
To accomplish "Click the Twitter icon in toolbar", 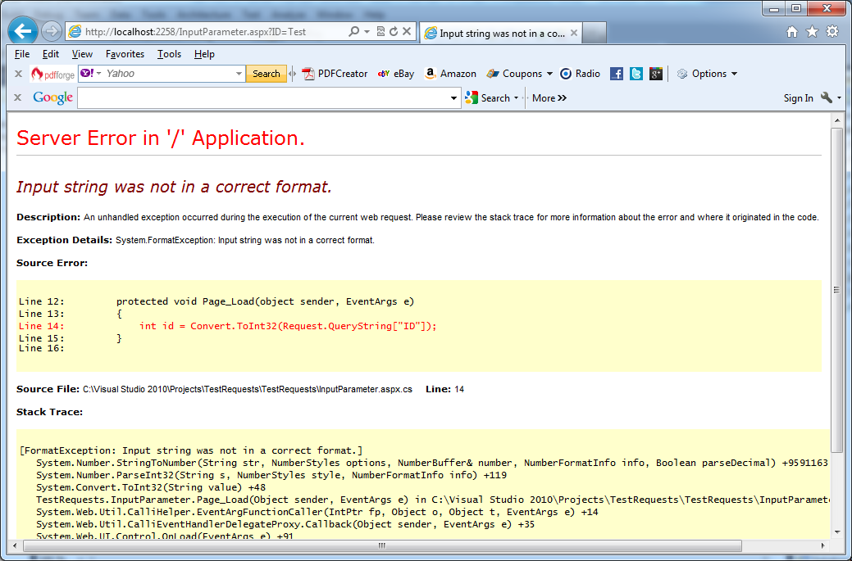I will (636, 74).
